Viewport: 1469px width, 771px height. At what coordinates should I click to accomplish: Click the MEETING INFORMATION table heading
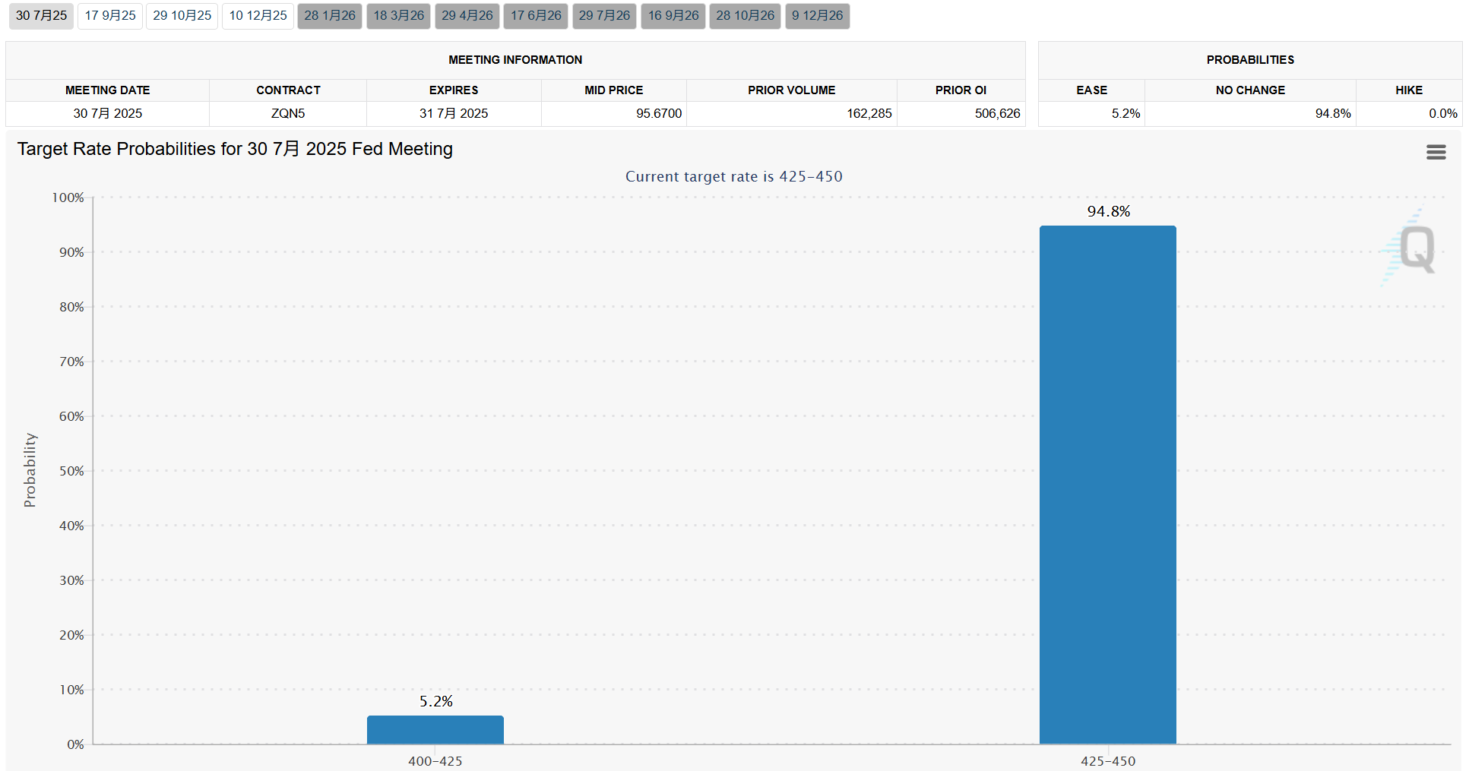pos(515,60)
